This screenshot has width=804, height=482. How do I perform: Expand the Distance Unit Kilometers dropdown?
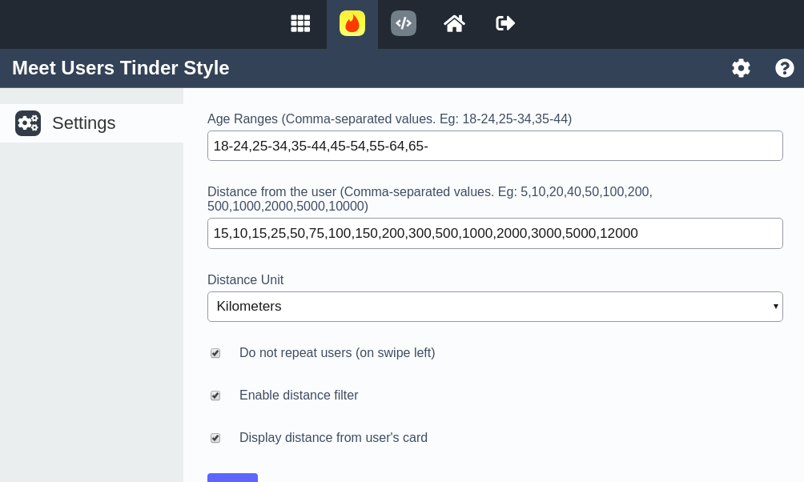pos(494,307)
